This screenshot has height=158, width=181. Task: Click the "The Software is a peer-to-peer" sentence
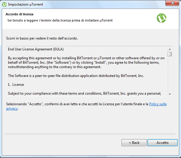76,76
